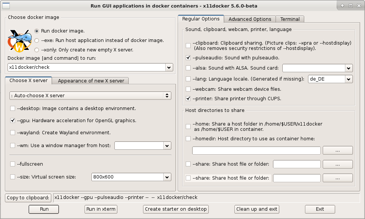Click Copy to clipboard button
The image size is (365, 219).
[x=28, y=198]
